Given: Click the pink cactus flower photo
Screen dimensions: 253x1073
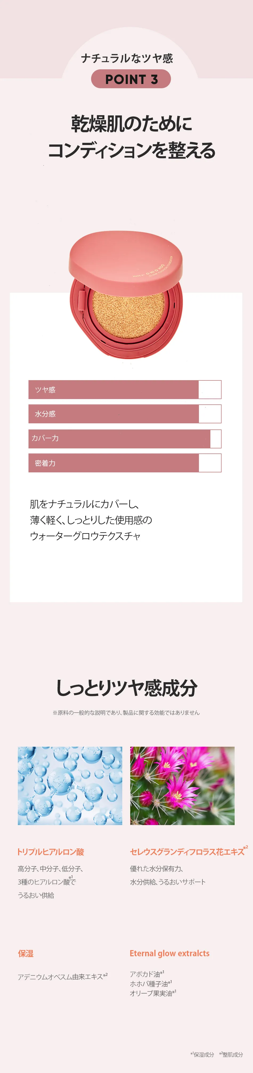Looking at the screenshot, I should coord(182,786).
